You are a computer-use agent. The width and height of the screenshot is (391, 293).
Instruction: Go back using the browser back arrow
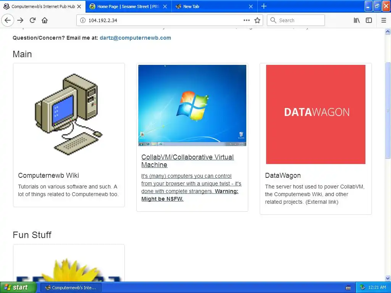coord(8,20)
